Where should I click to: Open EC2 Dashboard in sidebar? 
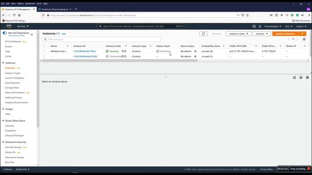13,41
